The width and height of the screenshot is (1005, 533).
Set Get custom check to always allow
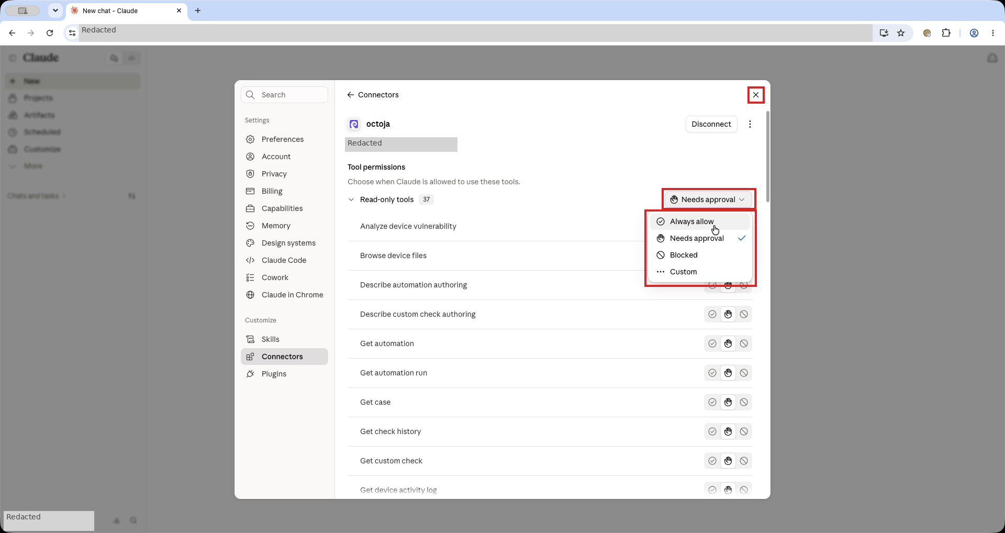(x=712, y=461)
